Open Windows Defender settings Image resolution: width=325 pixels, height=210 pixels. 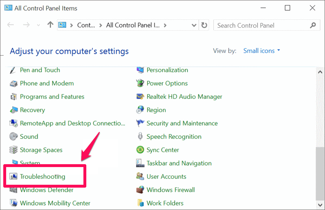(x=47, y=190)
